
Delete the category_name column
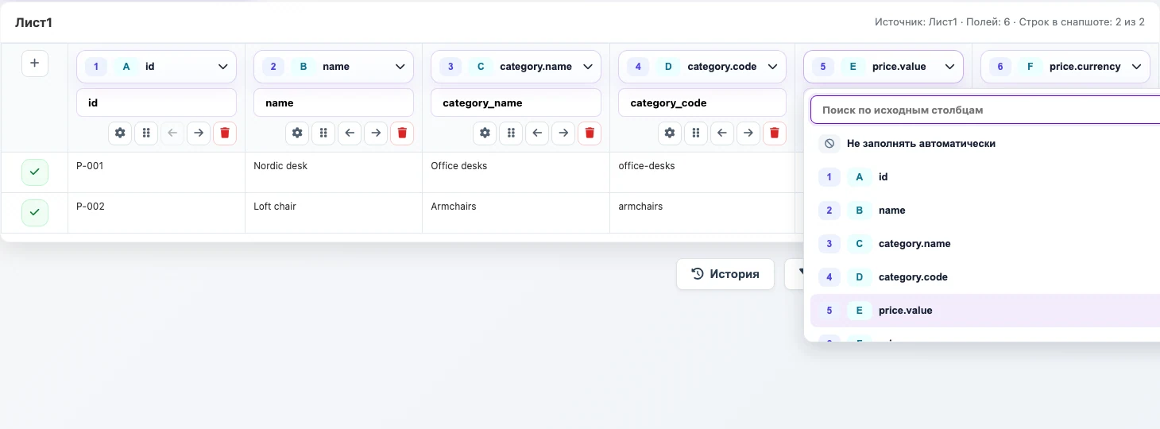(590, 133)
